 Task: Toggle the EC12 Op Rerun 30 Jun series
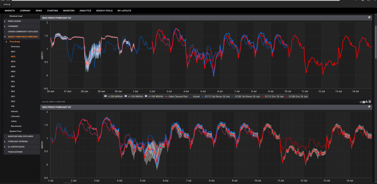click(x=216, y=96)
